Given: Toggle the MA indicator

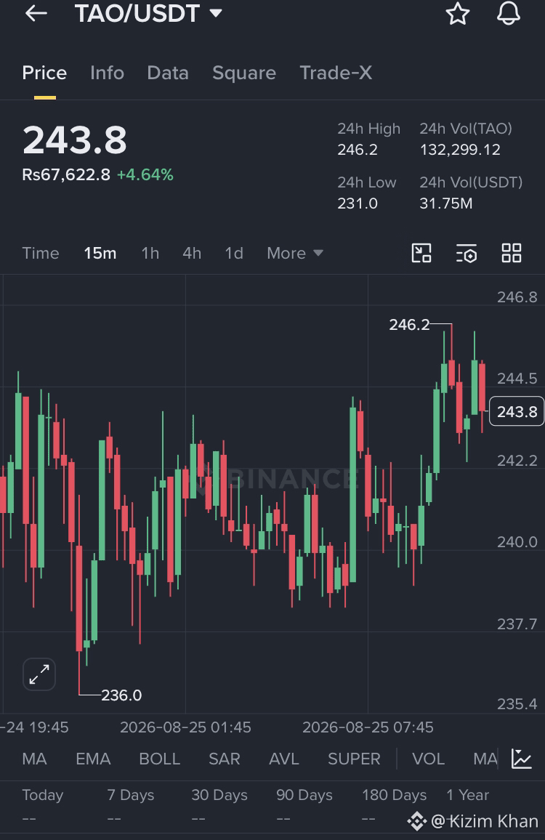Looking at the screenshot, I should pyautogui.click(x=34, y=759).
